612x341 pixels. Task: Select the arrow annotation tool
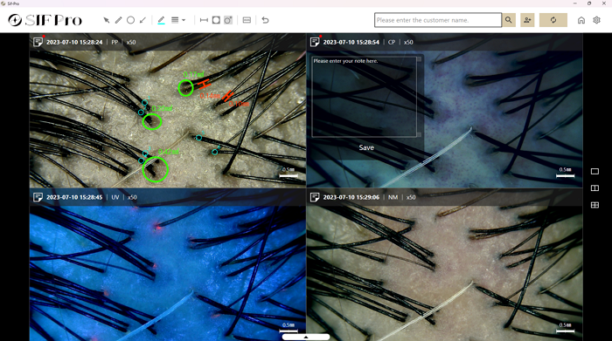143,20
